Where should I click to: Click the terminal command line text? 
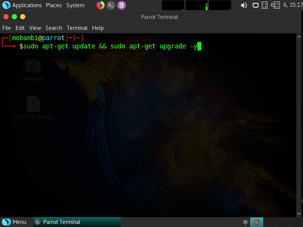(110, 46)
